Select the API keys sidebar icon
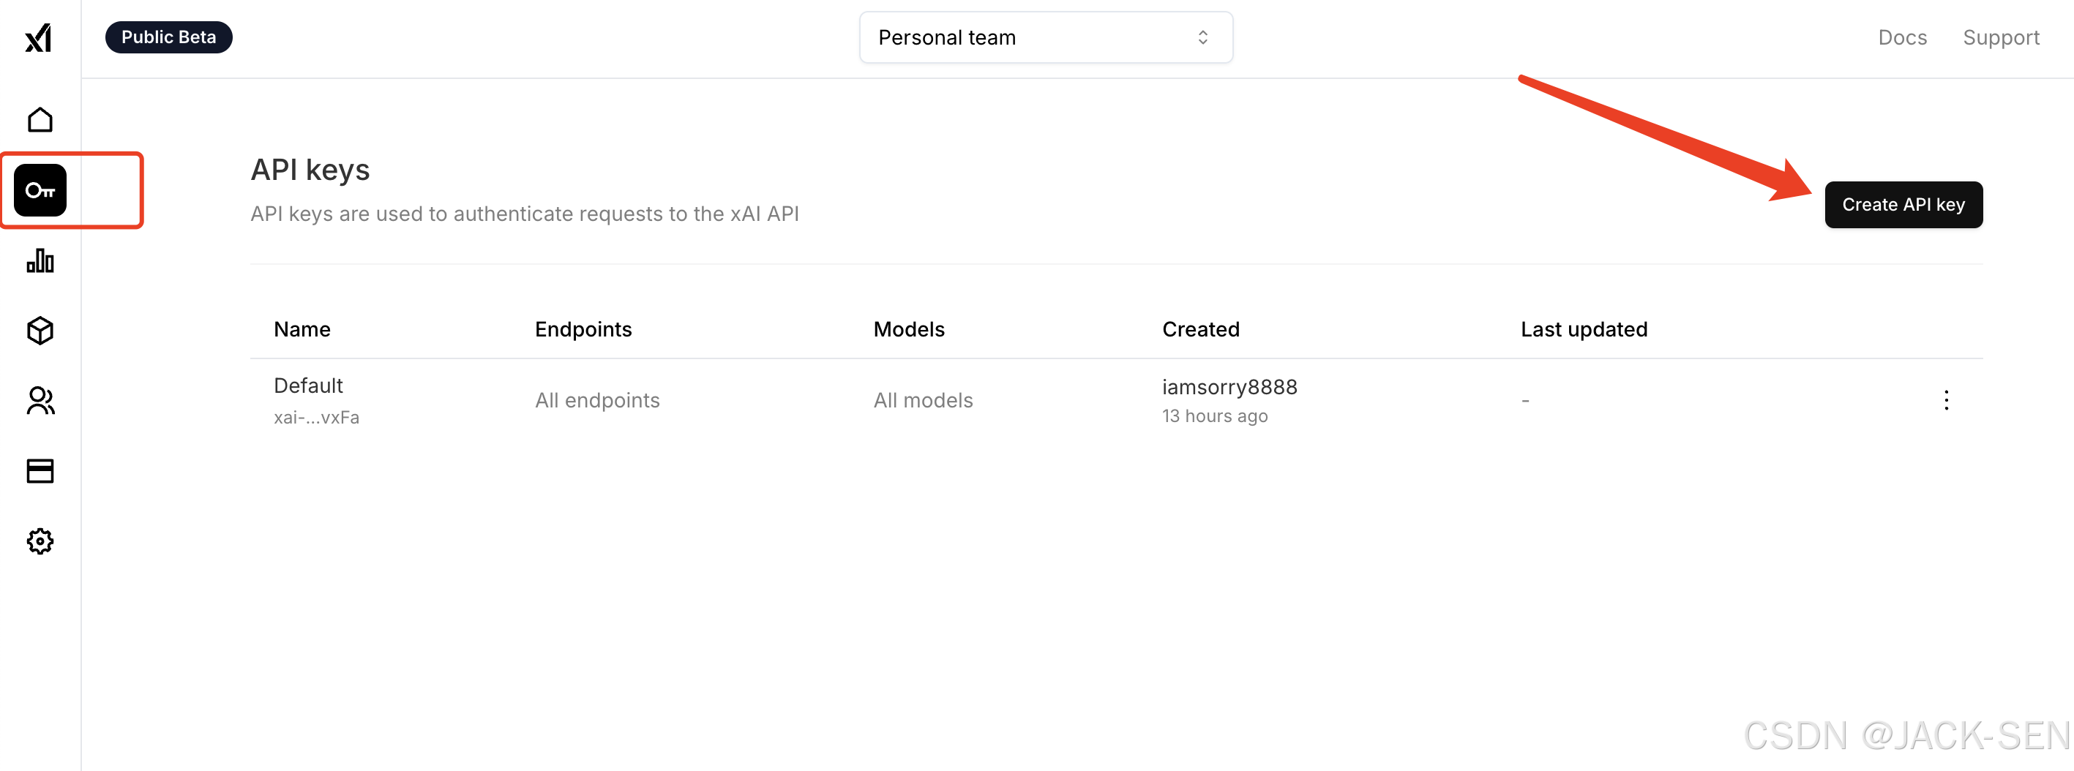This screenshot has height=771, width=2074. point(40,190)
